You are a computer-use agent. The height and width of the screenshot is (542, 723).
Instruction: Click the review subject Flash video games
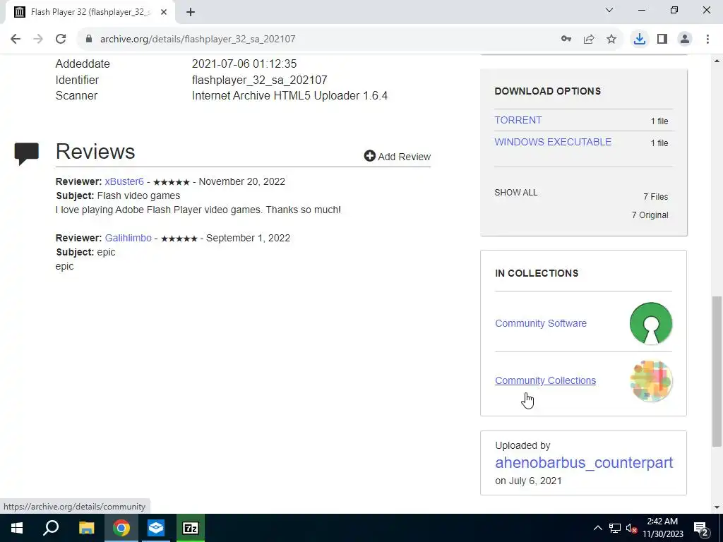138,196
